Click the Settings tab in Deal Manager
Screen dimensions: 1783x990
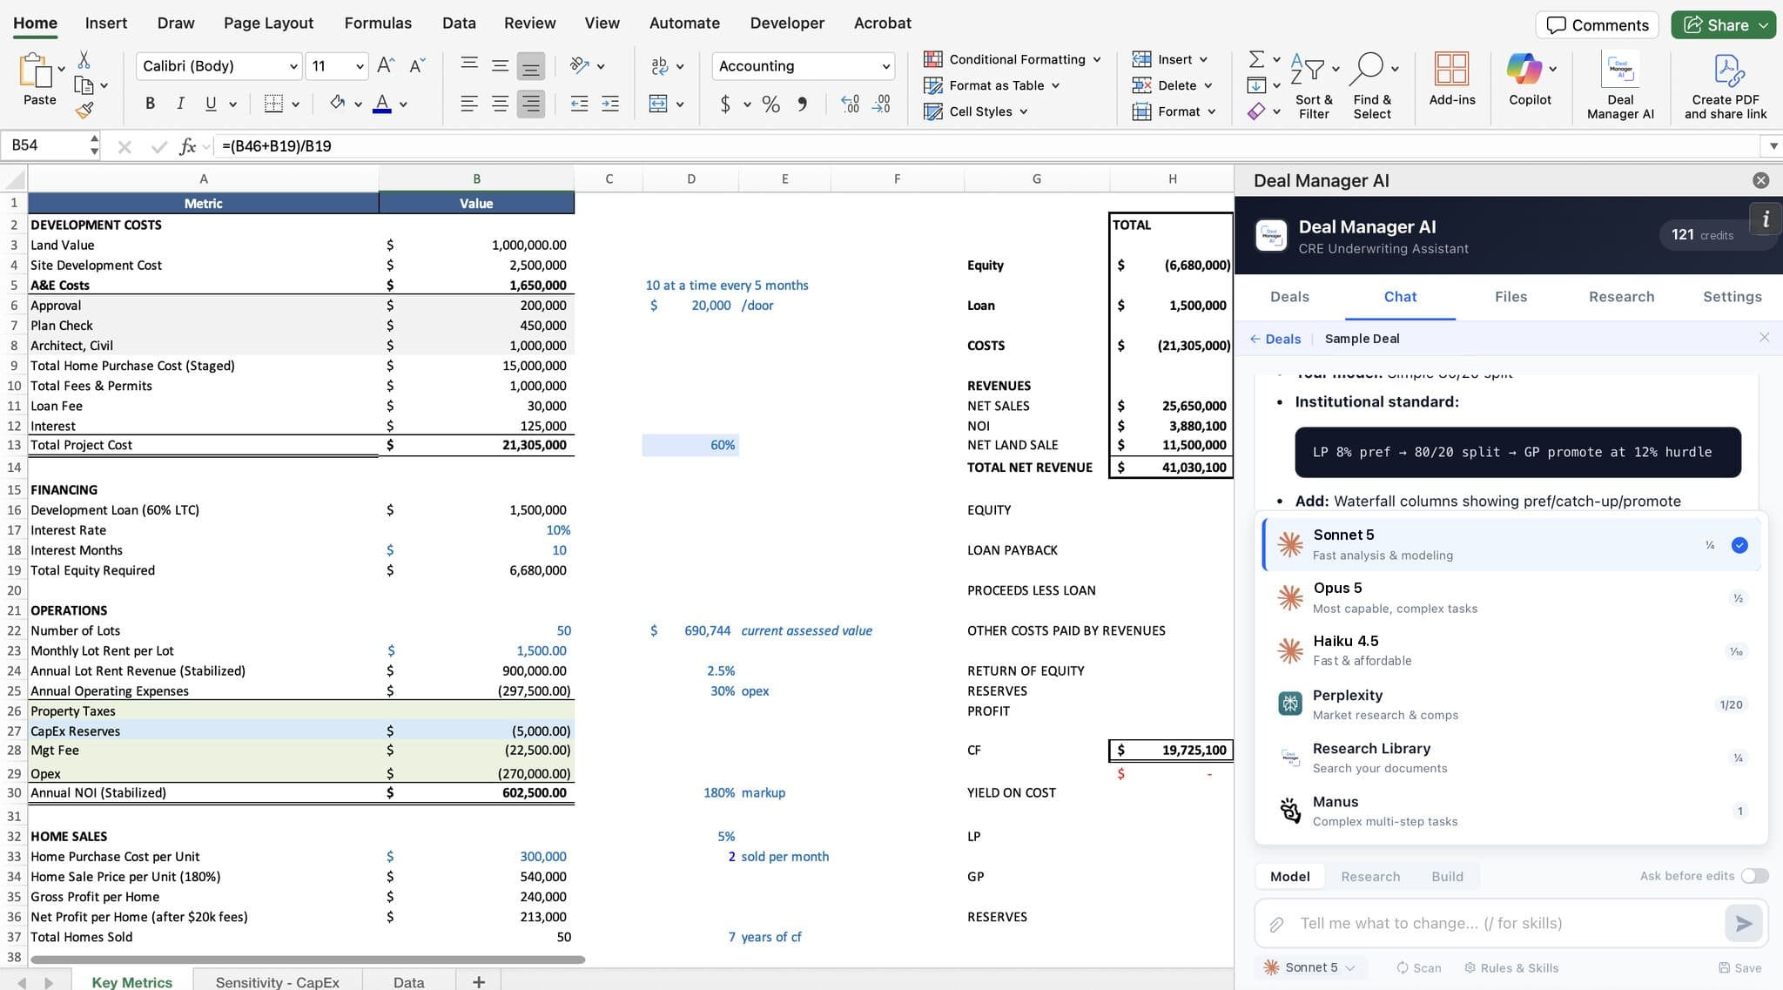click(x=1732, y=297)
